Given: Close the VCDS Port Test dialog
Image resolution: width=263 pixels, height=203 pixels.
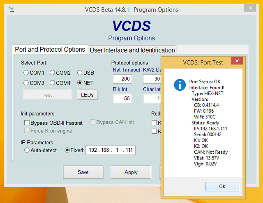Looking at the screenshot, I should [x=237, y=61].
